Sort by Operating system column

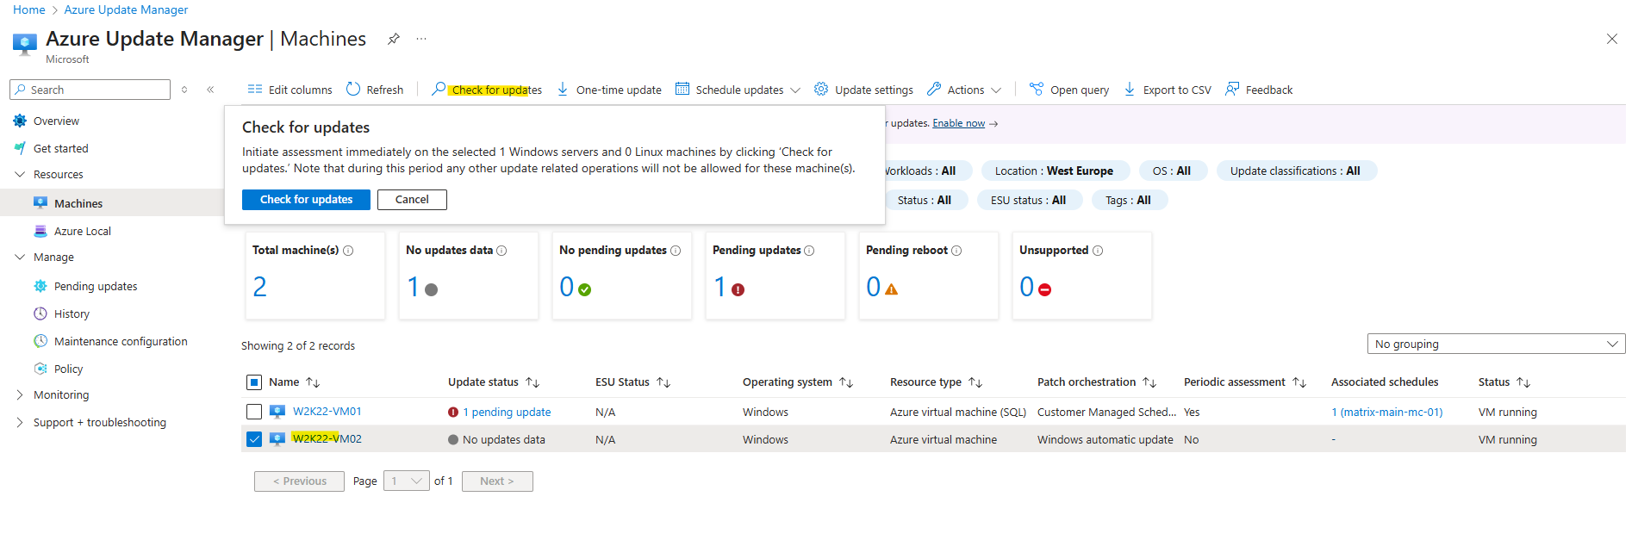click(798, 382)
